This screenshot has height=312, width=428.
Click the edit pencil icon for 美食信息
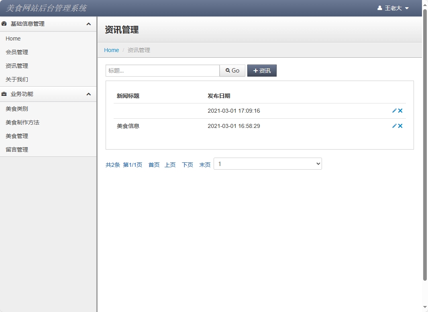pyautogui.click(x=394, y=126)
